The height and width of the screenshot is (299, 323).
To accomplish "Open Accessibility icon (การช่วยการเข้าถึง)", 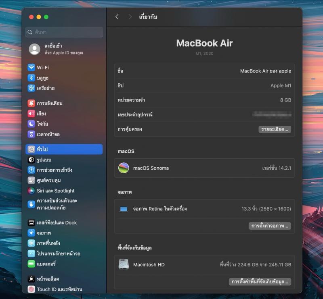I will 31,170.
